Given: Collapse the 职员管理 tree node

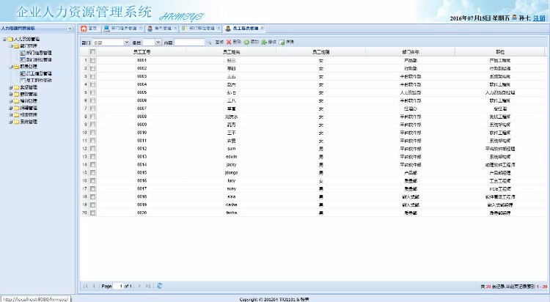Looking at the screenshot, I should (x=11, y=67).
